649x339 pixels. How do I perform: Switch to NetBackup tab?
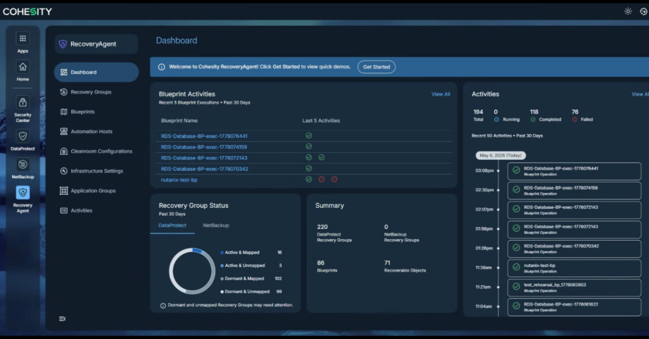click(216, 225)
